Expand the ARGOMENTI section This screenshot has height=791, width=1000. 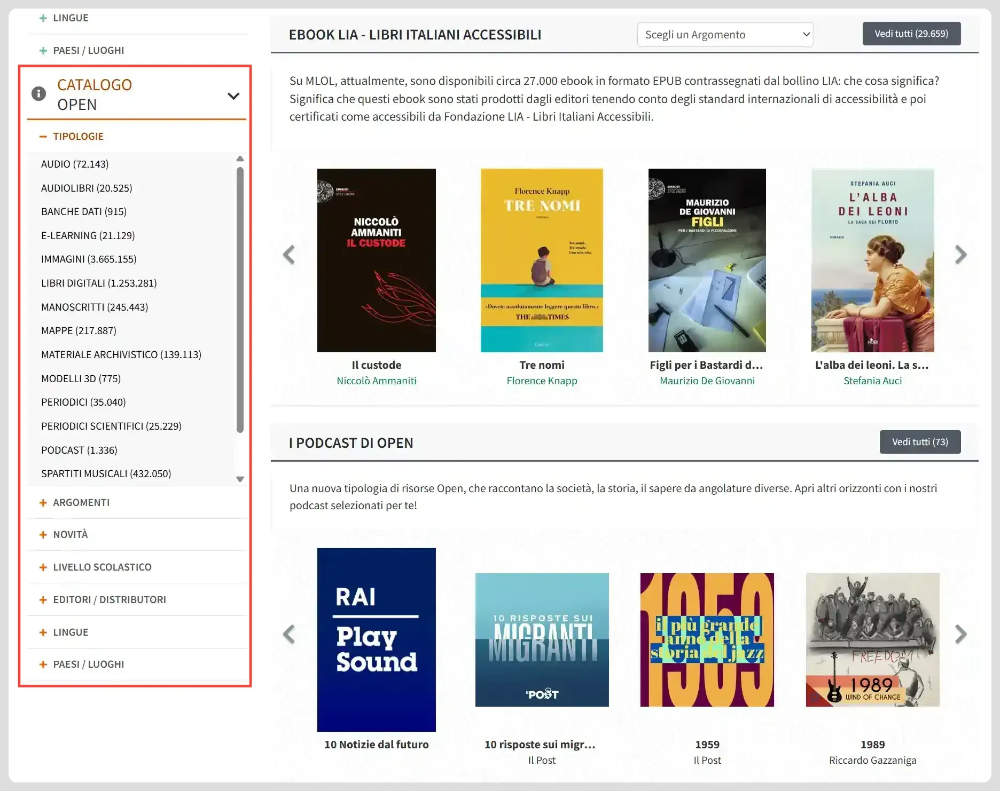43,502
